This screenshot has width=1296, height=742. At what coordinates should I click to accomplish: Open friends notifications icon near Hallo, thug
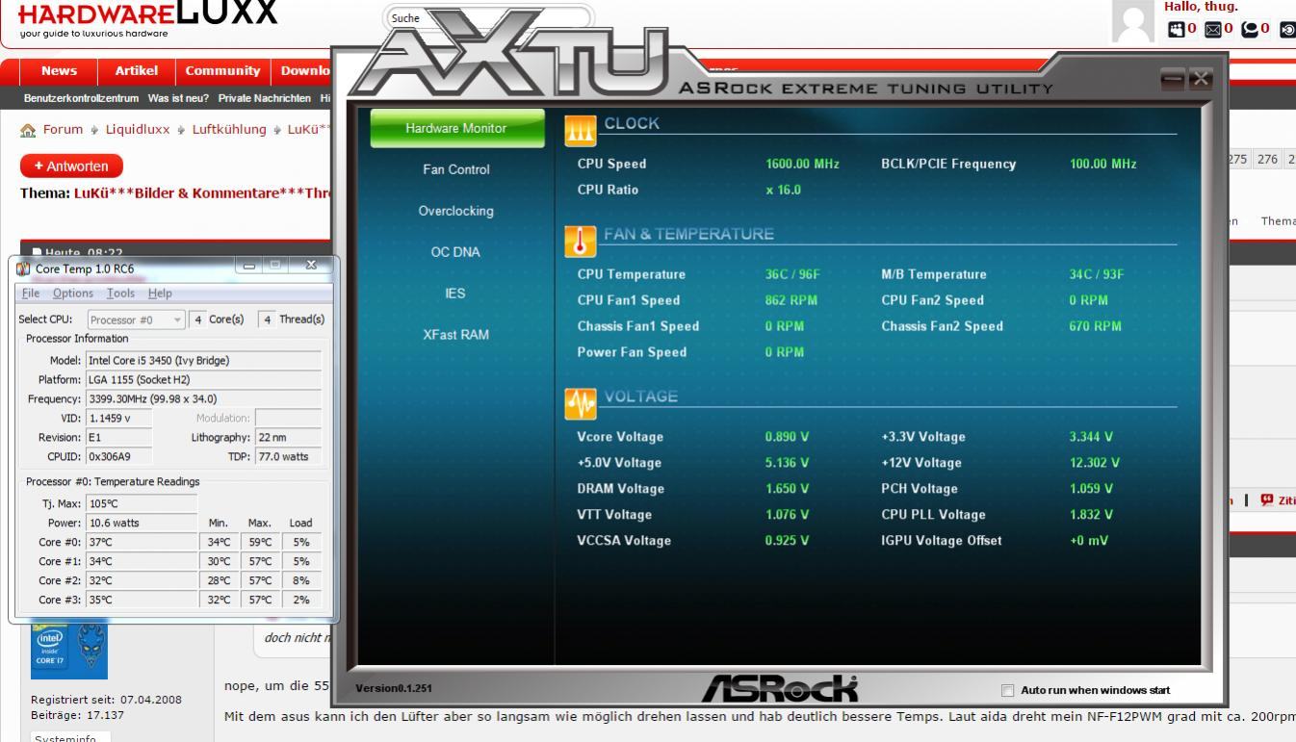click(1176, 29)
